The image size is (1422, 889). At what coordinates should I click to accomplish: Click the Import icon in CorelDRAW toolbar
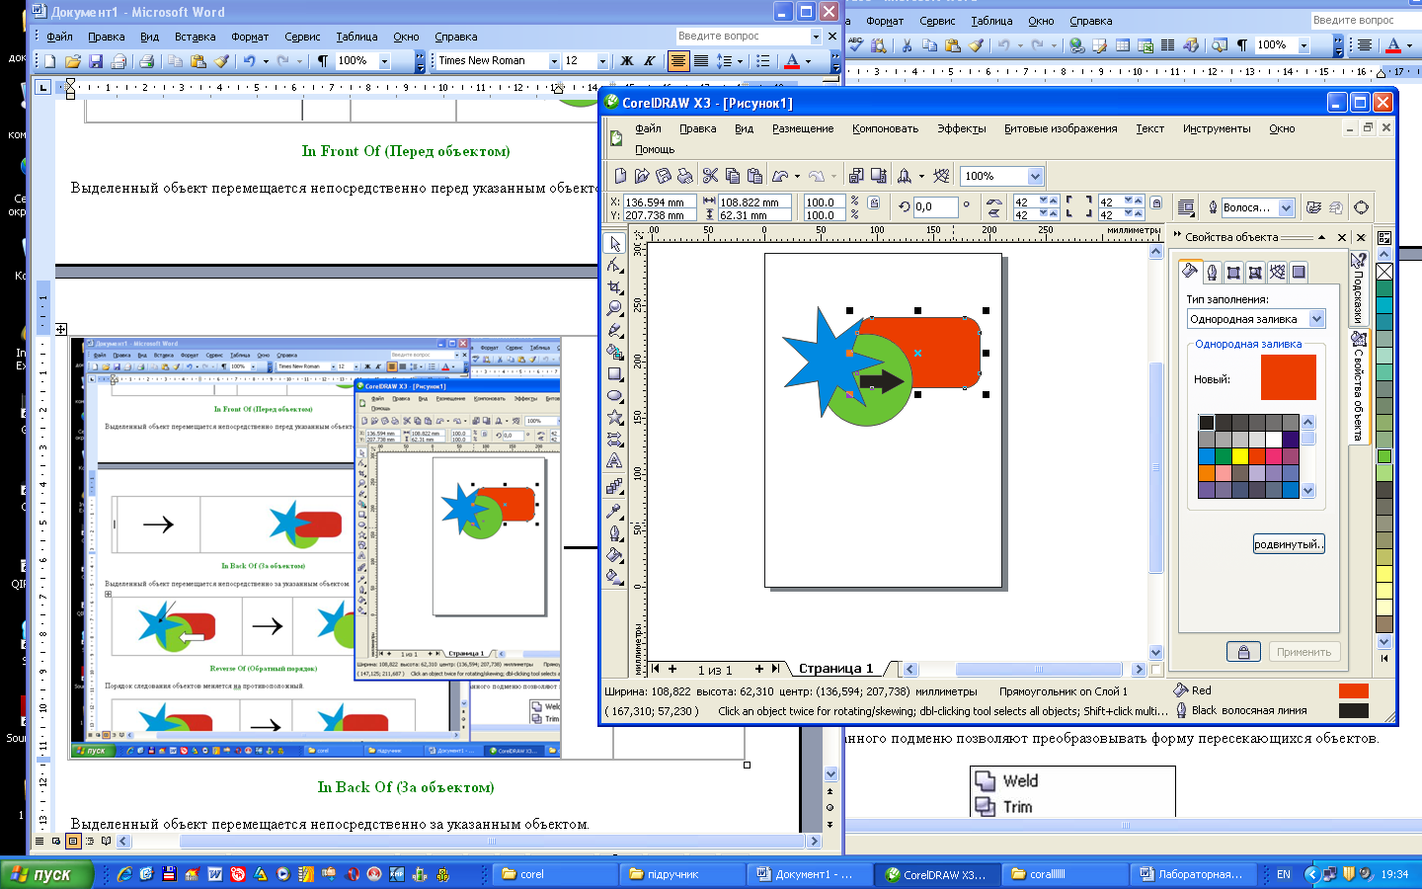855,176
